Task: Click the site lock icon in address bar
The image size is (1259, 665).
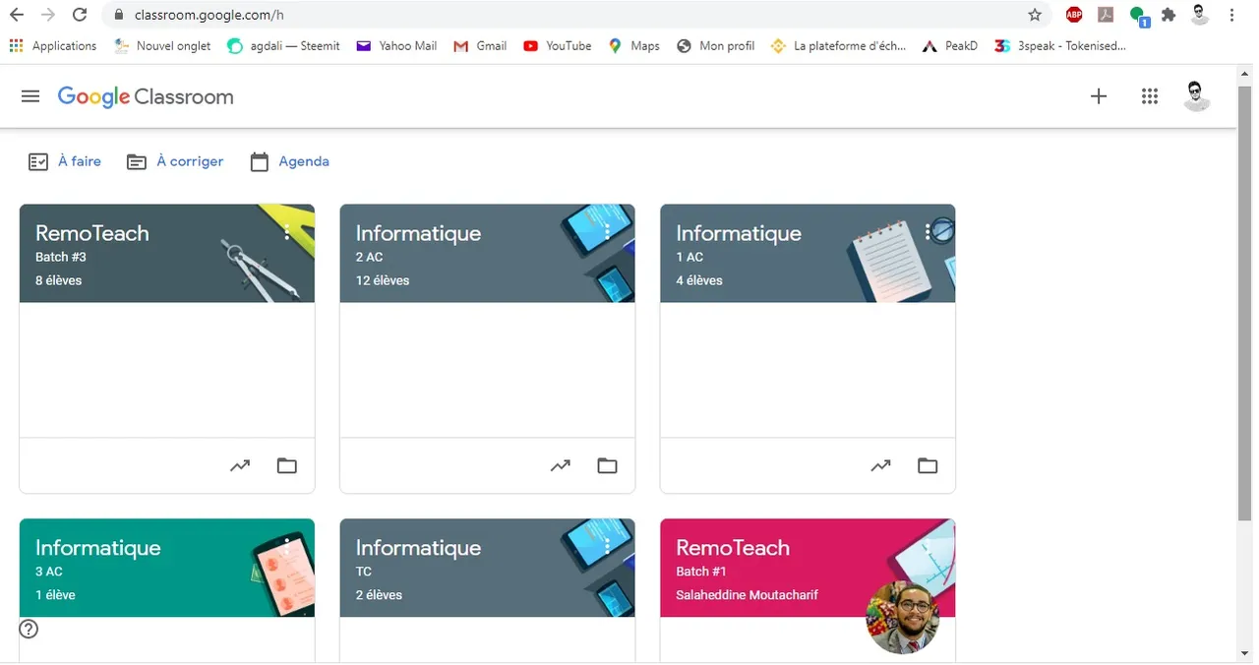Action: (119, 15)
